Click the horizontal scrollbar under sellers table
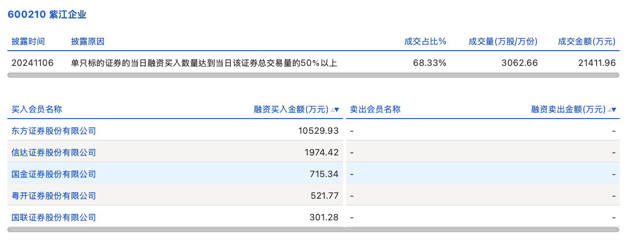Image resolution: width=632 pixels, height=243 pixels. point(482,229)
